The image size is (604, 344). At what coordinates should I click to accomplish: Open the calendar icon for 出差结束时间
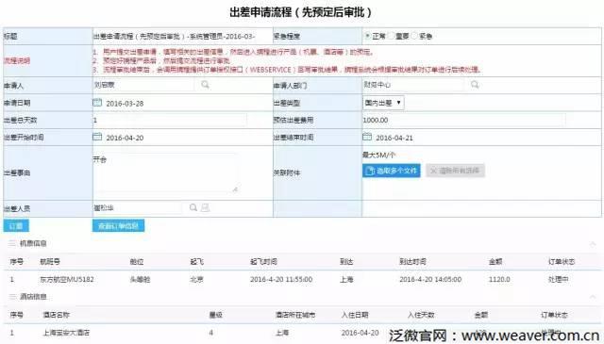pyautogui.click(x=367, y=137)
